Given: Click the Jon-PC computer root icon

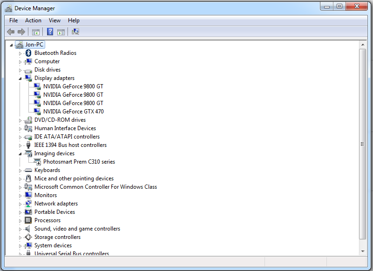Looking at the screenshot, I should coord(20,45).
